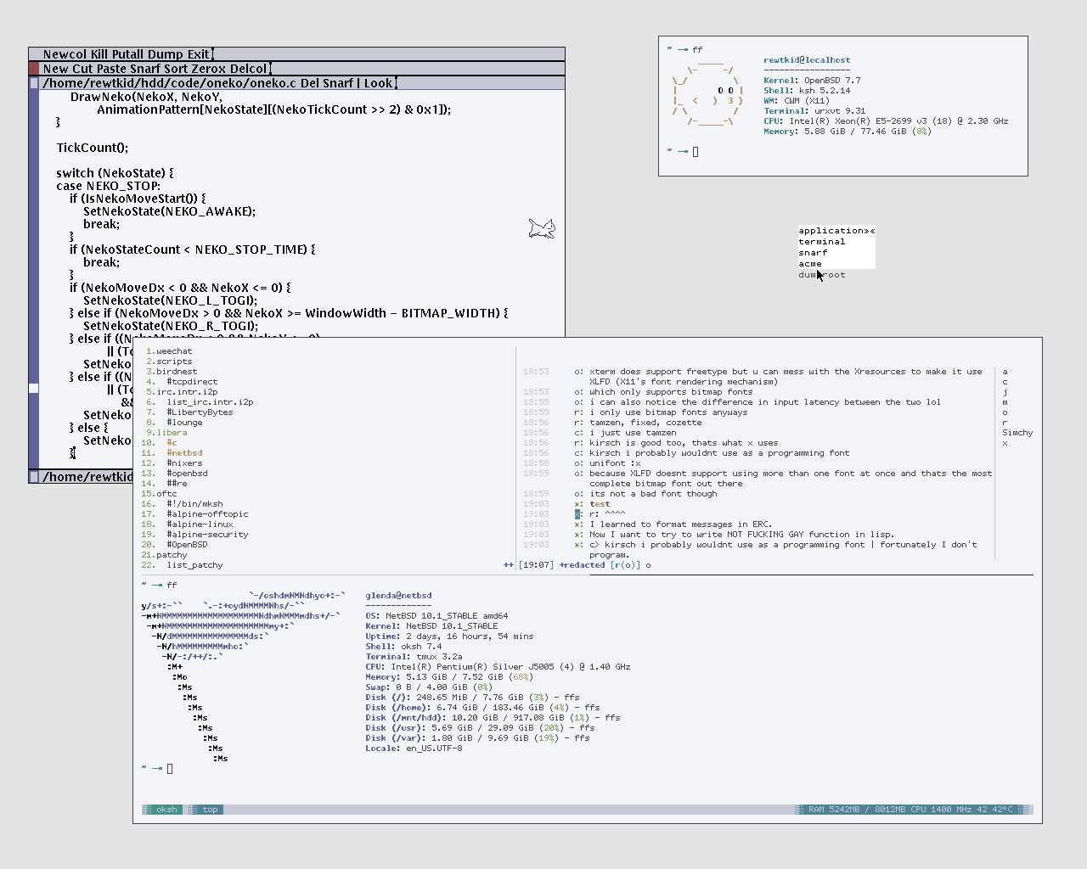Click the lower acme window's layout box

pyautogui.click(x=34, y=477)
